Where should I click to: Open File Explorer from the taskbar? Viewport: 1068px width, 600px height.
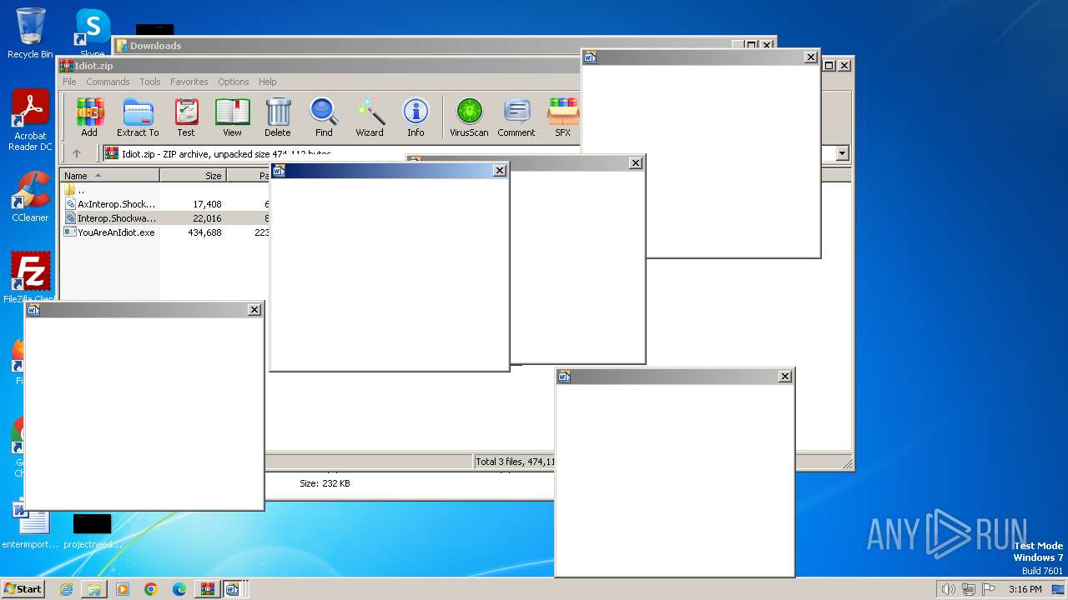(94, 589)
